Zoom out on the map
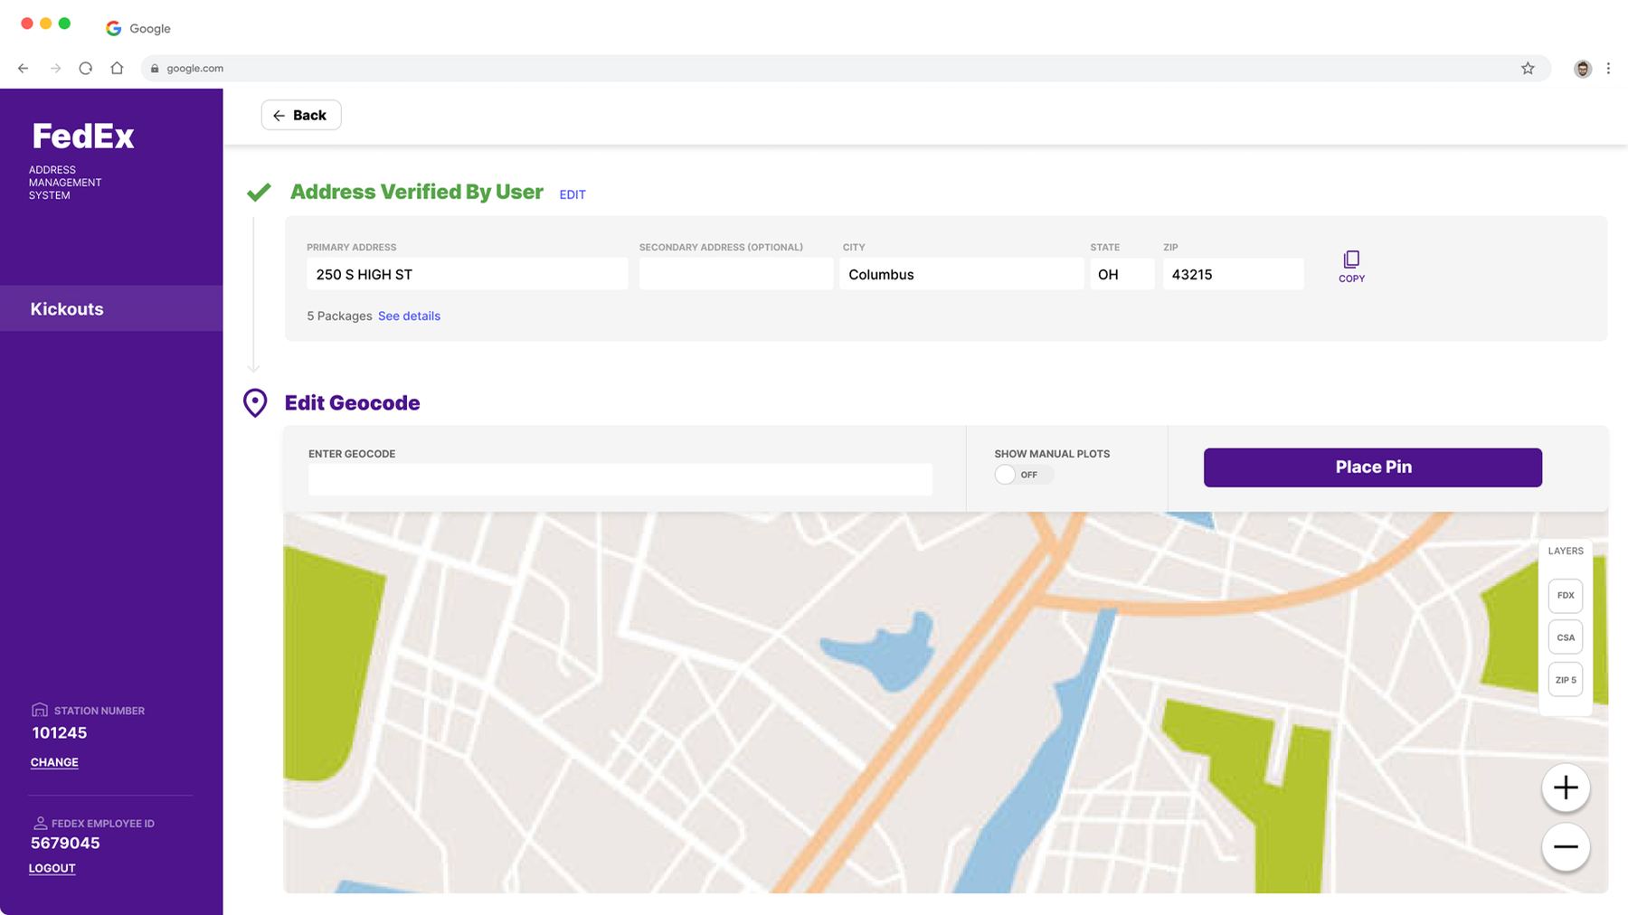Viewport: 1628px width, 915px height. click(1566, 847)
